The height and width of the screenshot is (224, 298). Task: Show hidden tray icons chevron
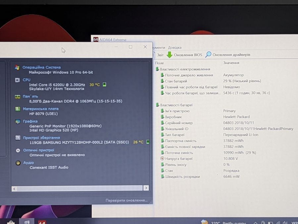click(255, 223)
